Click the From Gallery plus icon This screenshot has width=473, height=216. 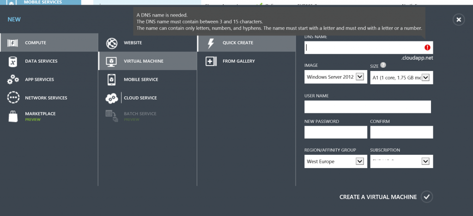coord(211,61)
